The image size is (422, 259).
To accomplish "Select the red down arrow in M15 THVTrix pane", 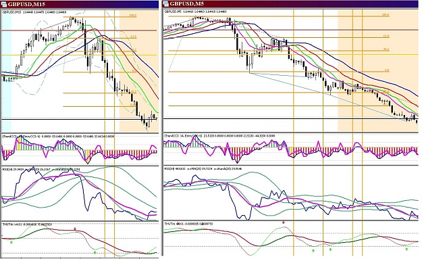I will point(76,229).
